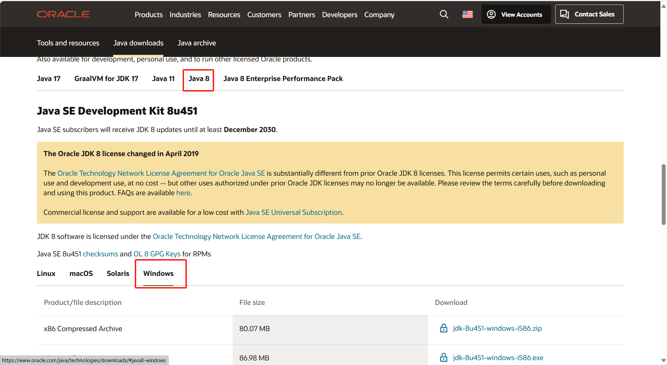The image size is (667, 365).
Task: Select Windows OS tab
Action: (158, 273)
